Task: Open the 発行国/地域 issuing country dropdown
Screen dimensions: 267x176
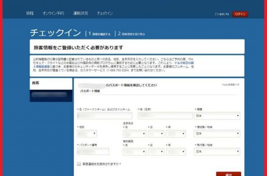Action: click(217, 152)
